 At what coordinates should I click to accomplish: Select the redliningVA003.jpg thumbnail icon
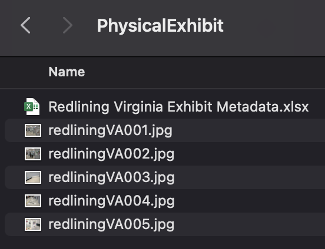[x=33, y=177]
